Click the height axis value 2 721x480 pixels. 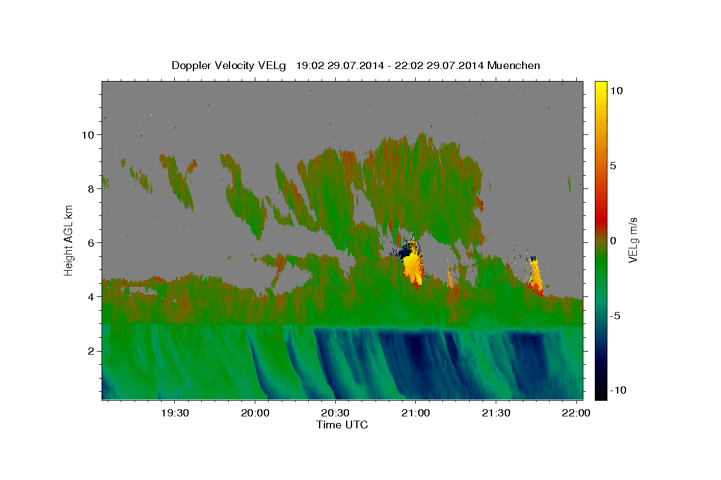(91, 350)
